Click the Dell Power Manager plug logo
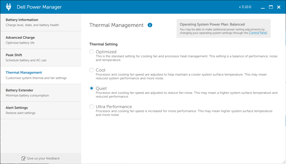Viewport: 286px width, 164px height. pyautogui.click(x=9, y=7)
